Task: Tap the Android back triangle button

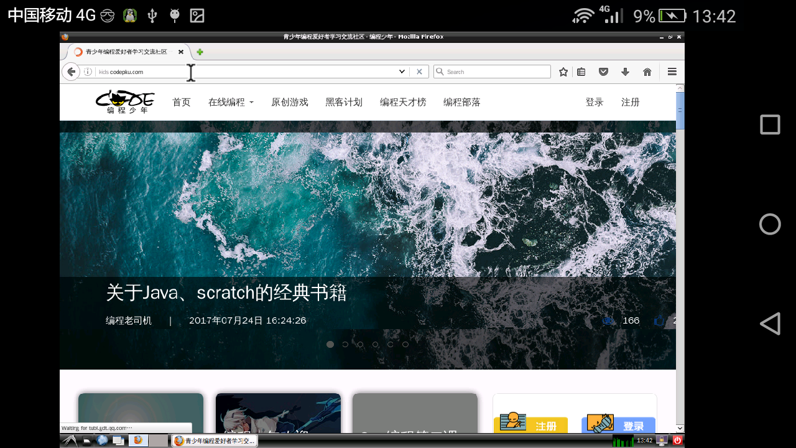Action: click(x=770, y=324)
